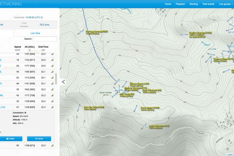The width and height of the screenshot is (234, 156).
Task: Click the altitude cell 1112 [539]
Action: click(30, 78)
